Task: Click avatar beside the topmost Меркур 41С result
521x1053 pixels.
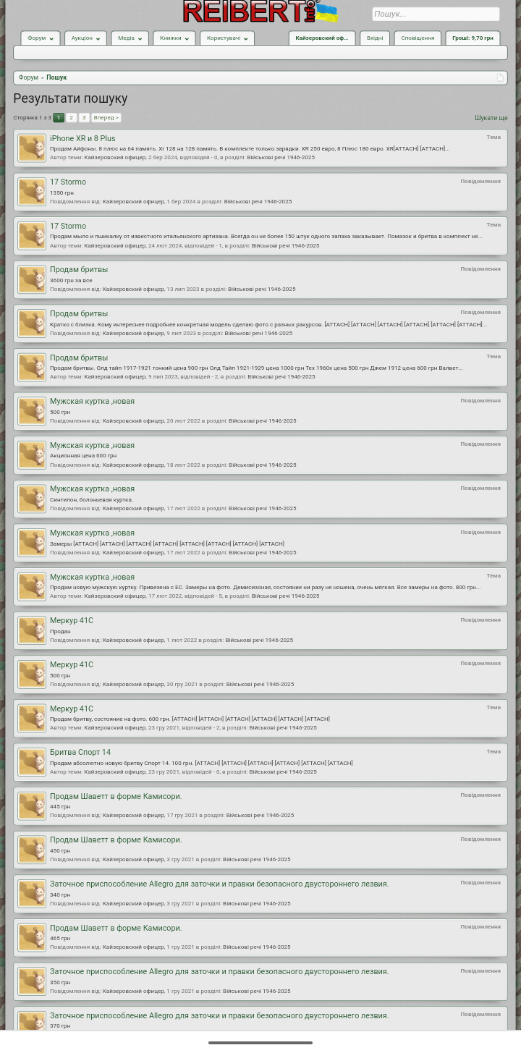Action: [32, 630]
